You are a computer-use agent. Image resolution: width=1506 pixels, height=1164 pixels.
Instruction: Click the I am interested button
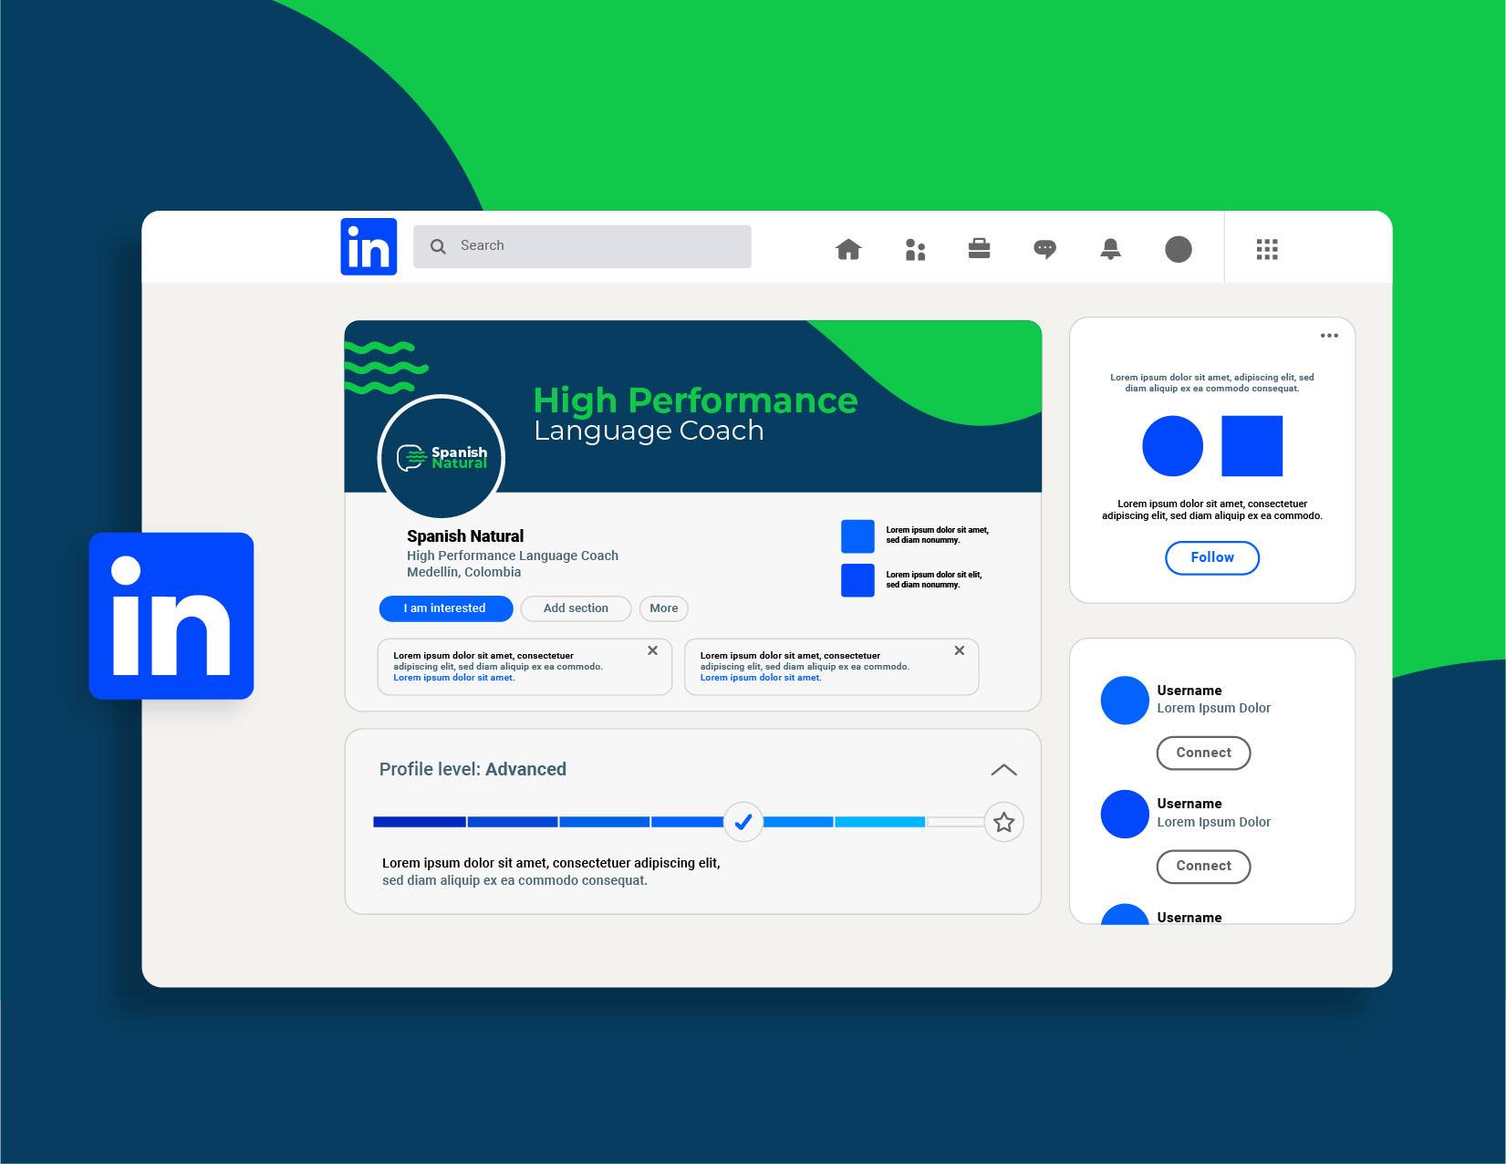point(446,608)
